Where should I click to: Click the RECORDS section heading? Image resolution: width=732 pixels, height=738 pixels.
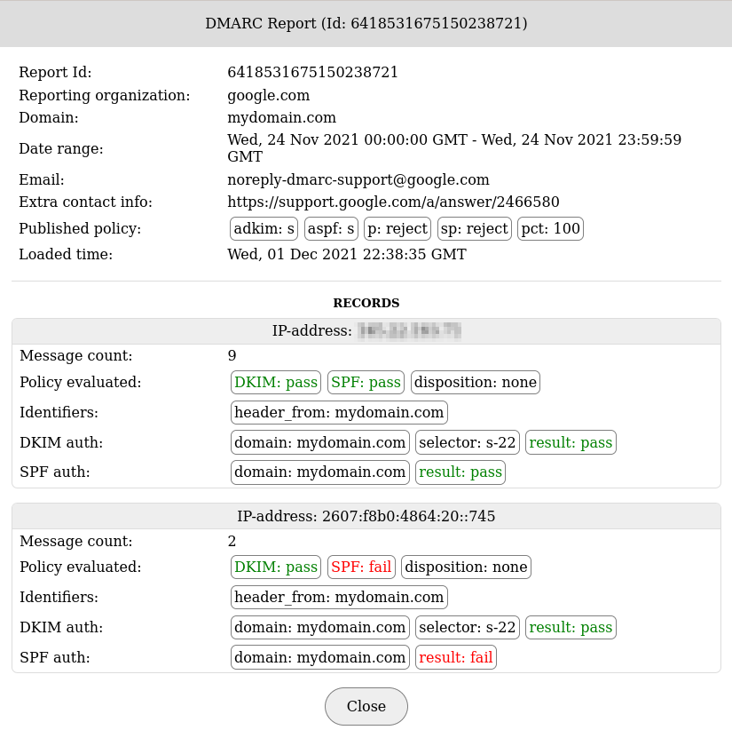pos(366,303)
